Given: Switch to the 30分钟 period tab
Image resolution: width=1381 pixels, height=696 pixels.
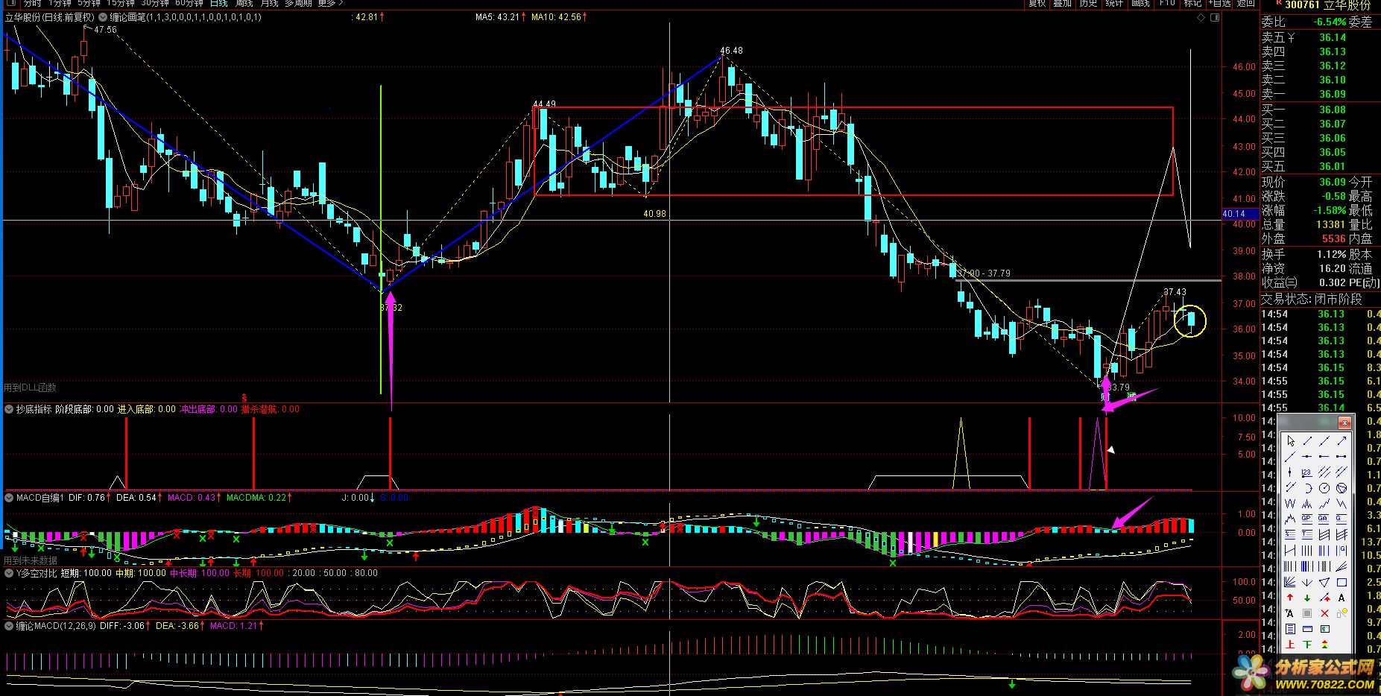Looking at the screenshot, I should click(x=156, y=3).
